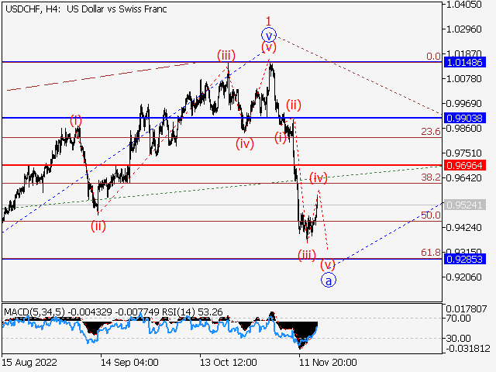The height and width of the screenshot is (372, 496).
Task: Click the 0.92060 price axis value
Action: (x=463, y=277)
